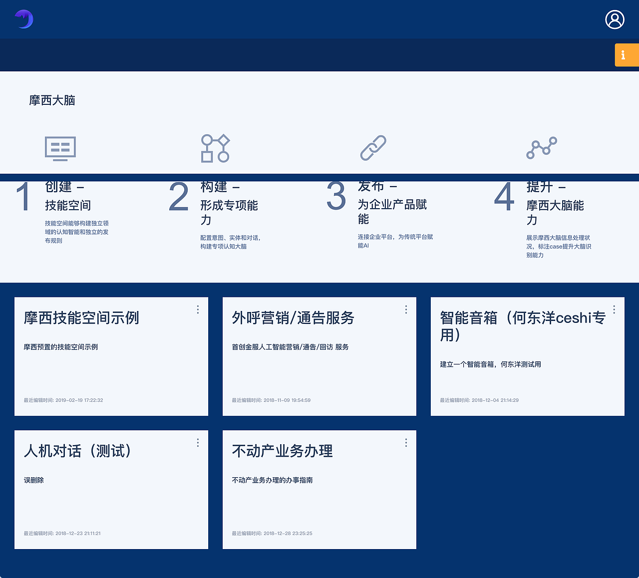Toggle the minus control next to 发布
This screenshot has height=578, width=639.
394,186
